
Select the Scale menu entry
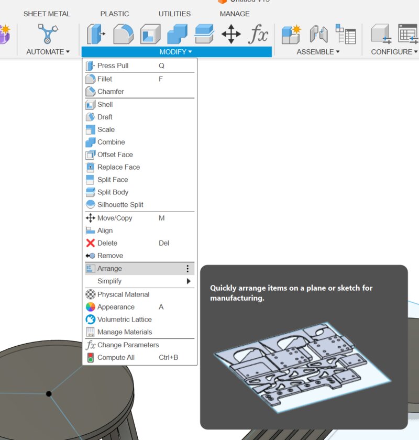tap(140, 130)
